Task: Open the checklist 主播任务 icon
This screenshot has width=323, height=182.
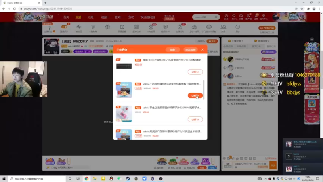Action: (180, 27)
